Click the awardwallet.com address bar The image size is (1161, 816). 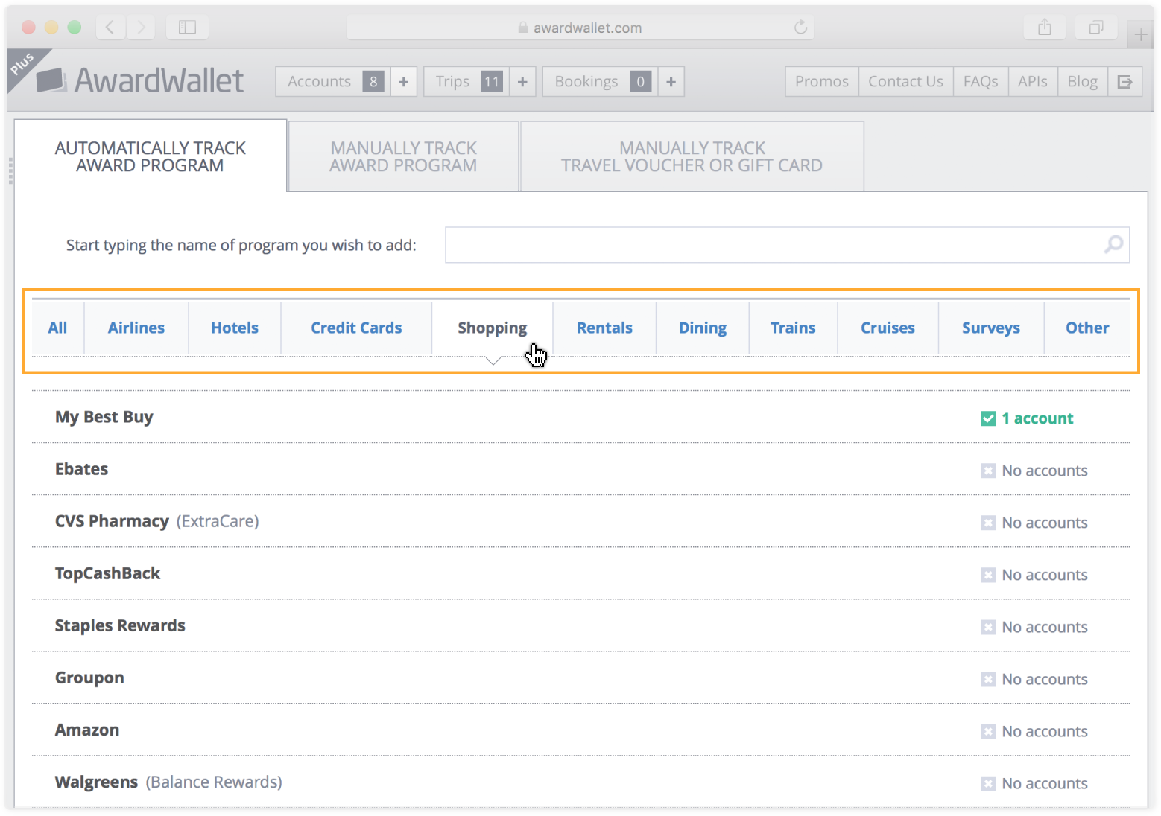pos(580,28)
